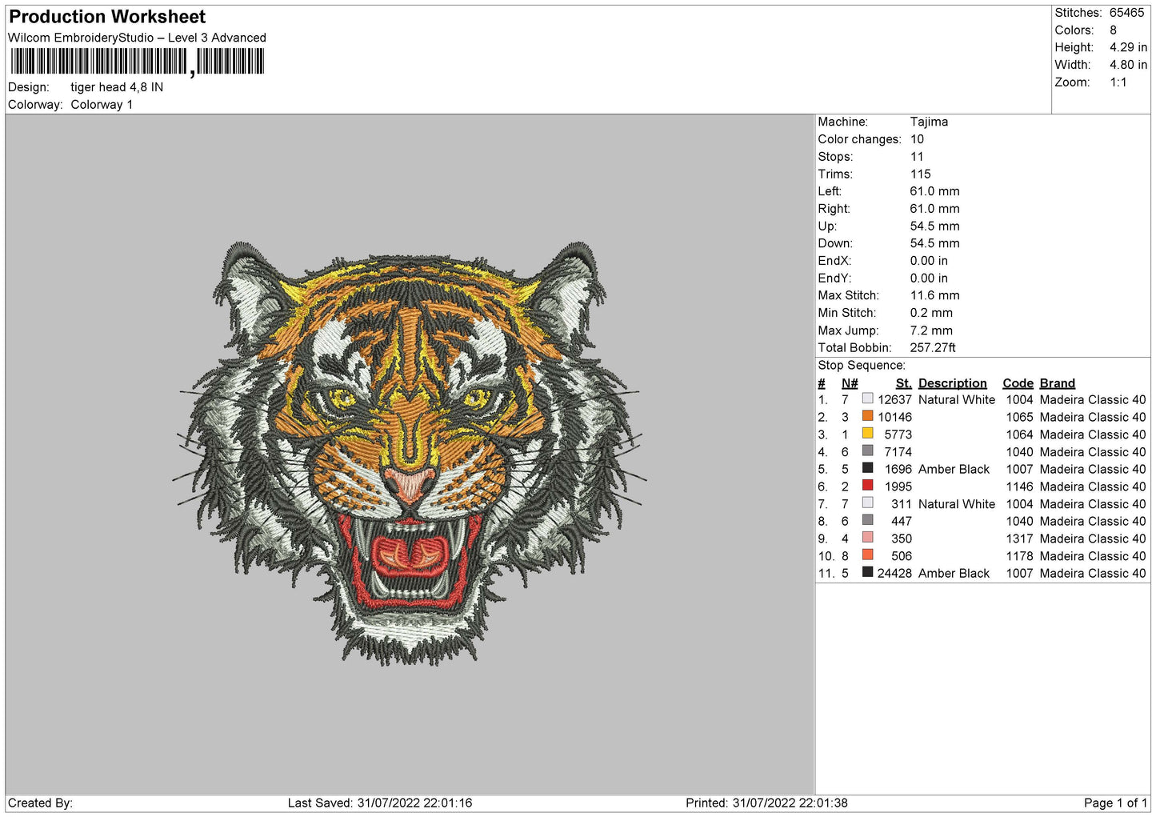Image resolution: width=1156 pixels, height=817 pixels.
Task: Click the Max Jump value '7.2 mm'
Action: [931, 330]
